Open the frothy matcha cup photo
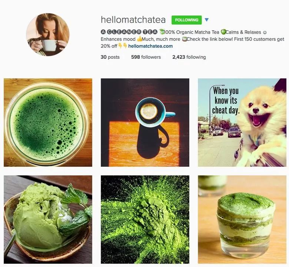Screen dimensions: 289x267 48,122
